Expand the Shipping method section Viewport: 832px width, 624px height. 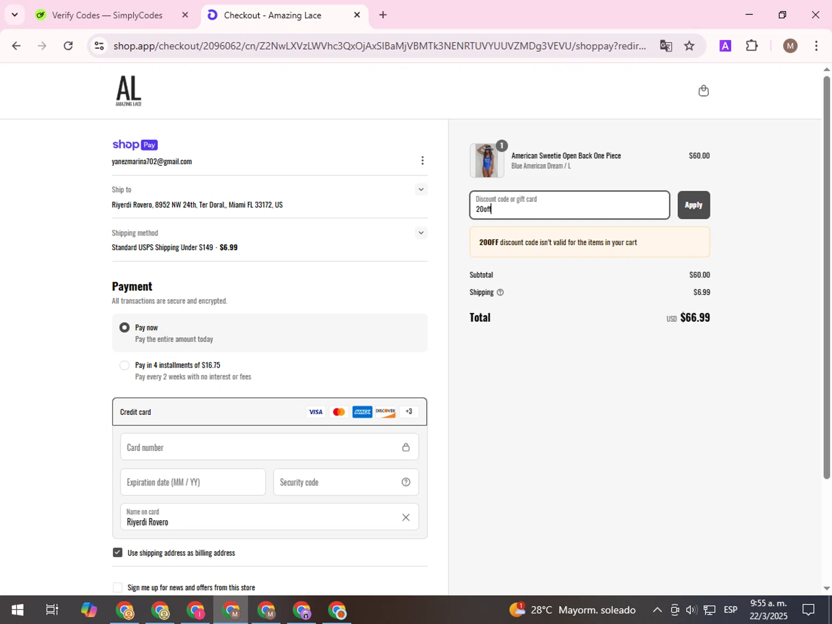tap(421, 233)
